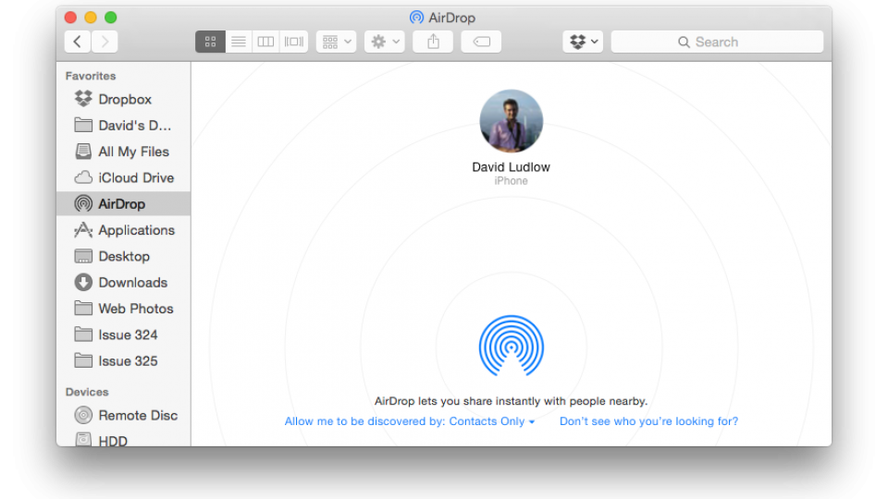Open the Dropbox toolbar dropdown
Image resolution: width=888 pixels, height=499 pixels.
pos(584,42)
